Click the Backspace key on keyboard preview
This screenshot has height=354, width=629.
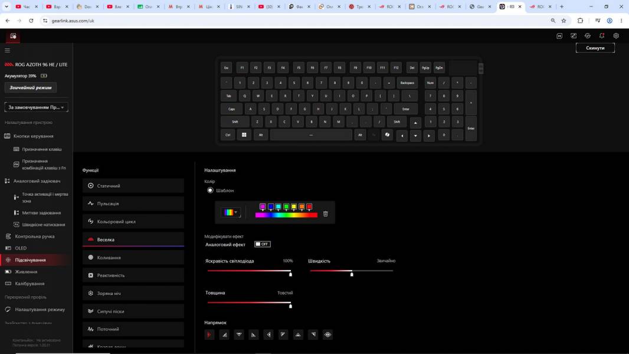(407, 83)
